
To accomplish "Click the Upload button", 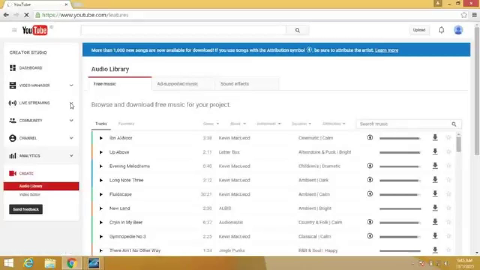I will click(x=419, y=30).
